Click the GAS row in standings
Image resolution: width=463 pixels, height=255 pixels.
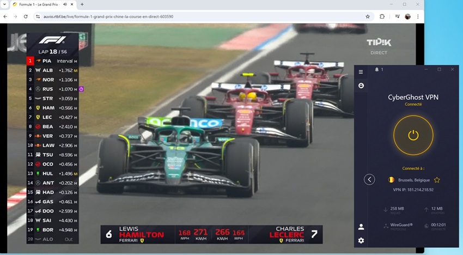click(52, 202)
